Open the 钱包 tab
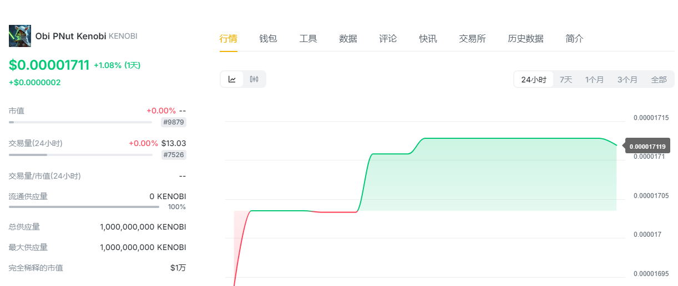Image resolution: width=678 pixels, height=286 pixels. [x=268, y=39]
